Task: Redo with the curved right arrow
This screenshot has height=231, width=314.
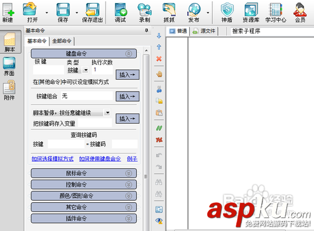Action: tap(159, 166)
